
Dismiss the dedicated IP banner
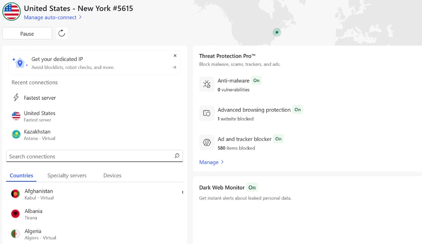coord(175,56)
